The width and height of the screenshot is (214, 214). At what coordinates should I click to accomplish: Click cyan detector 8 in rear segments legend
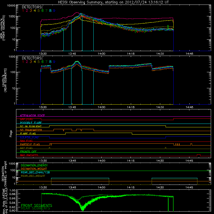50,62
